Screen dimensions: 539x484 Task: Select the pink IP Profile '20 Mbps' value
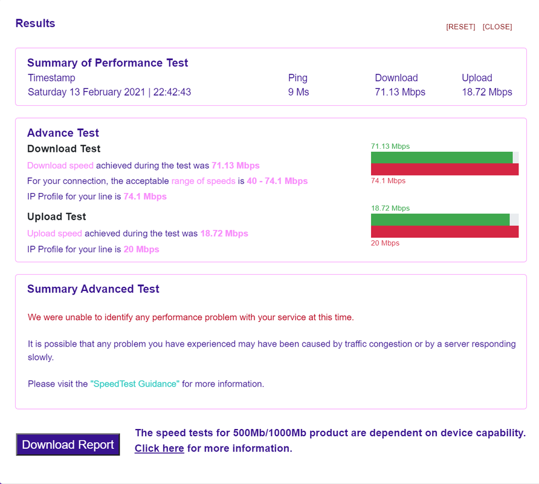141,249
